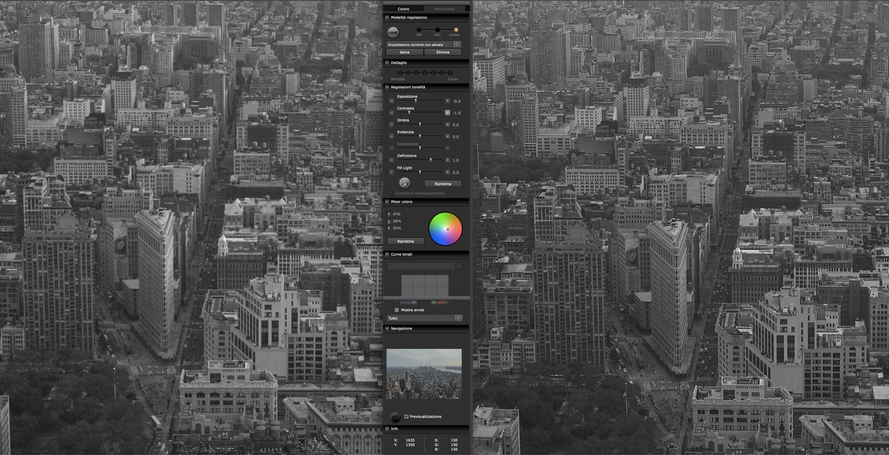The height and width of the screenshot is (455, 889).
Task: Decrease Contrasto with its minus icon
Action: pyautogui.click(x=391, y=113)
